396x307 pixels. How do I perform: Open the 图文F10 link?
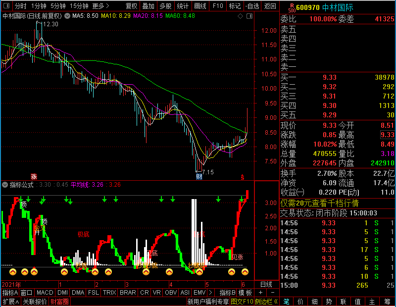point(242,302)
